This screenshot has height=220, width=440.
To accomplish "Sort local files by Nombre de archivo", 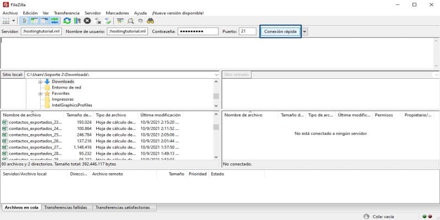I will coord(32,115).
